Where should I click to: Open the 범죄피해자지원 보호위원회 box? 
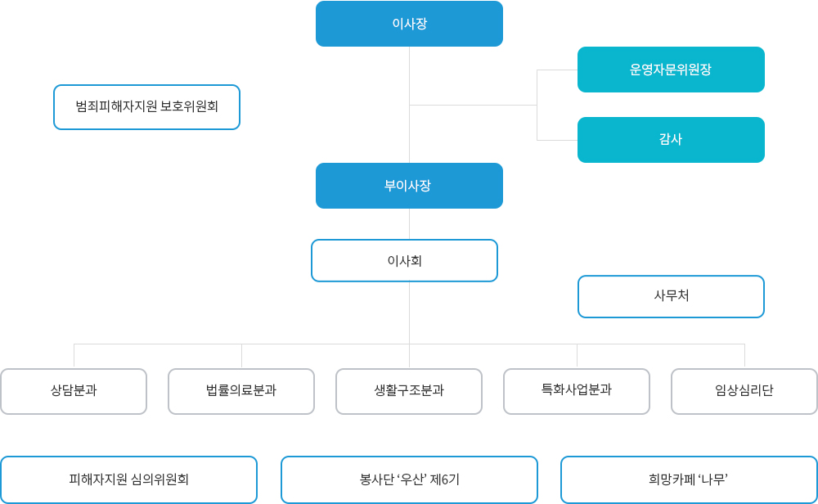(x=146, y=107)
